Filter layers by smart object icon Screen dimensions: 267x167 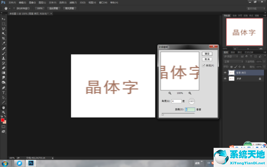(260, 57)
